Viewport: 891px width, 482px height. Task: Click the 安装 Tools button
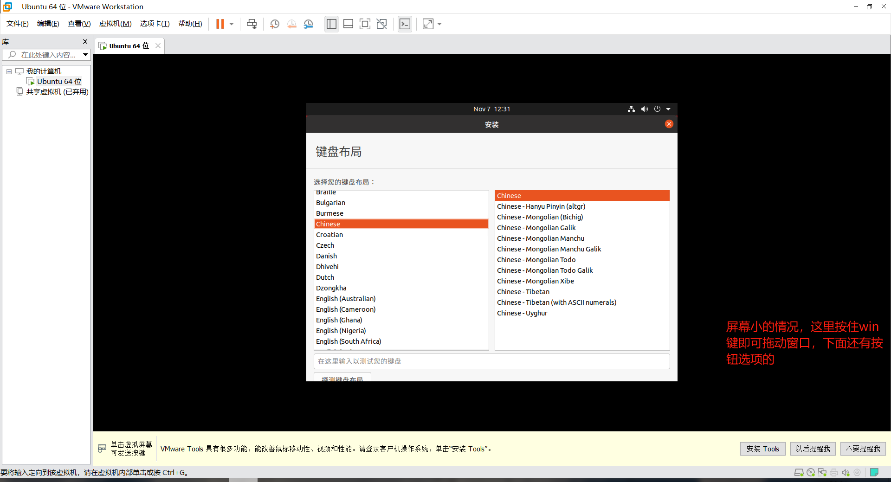(x=762, y=449)
